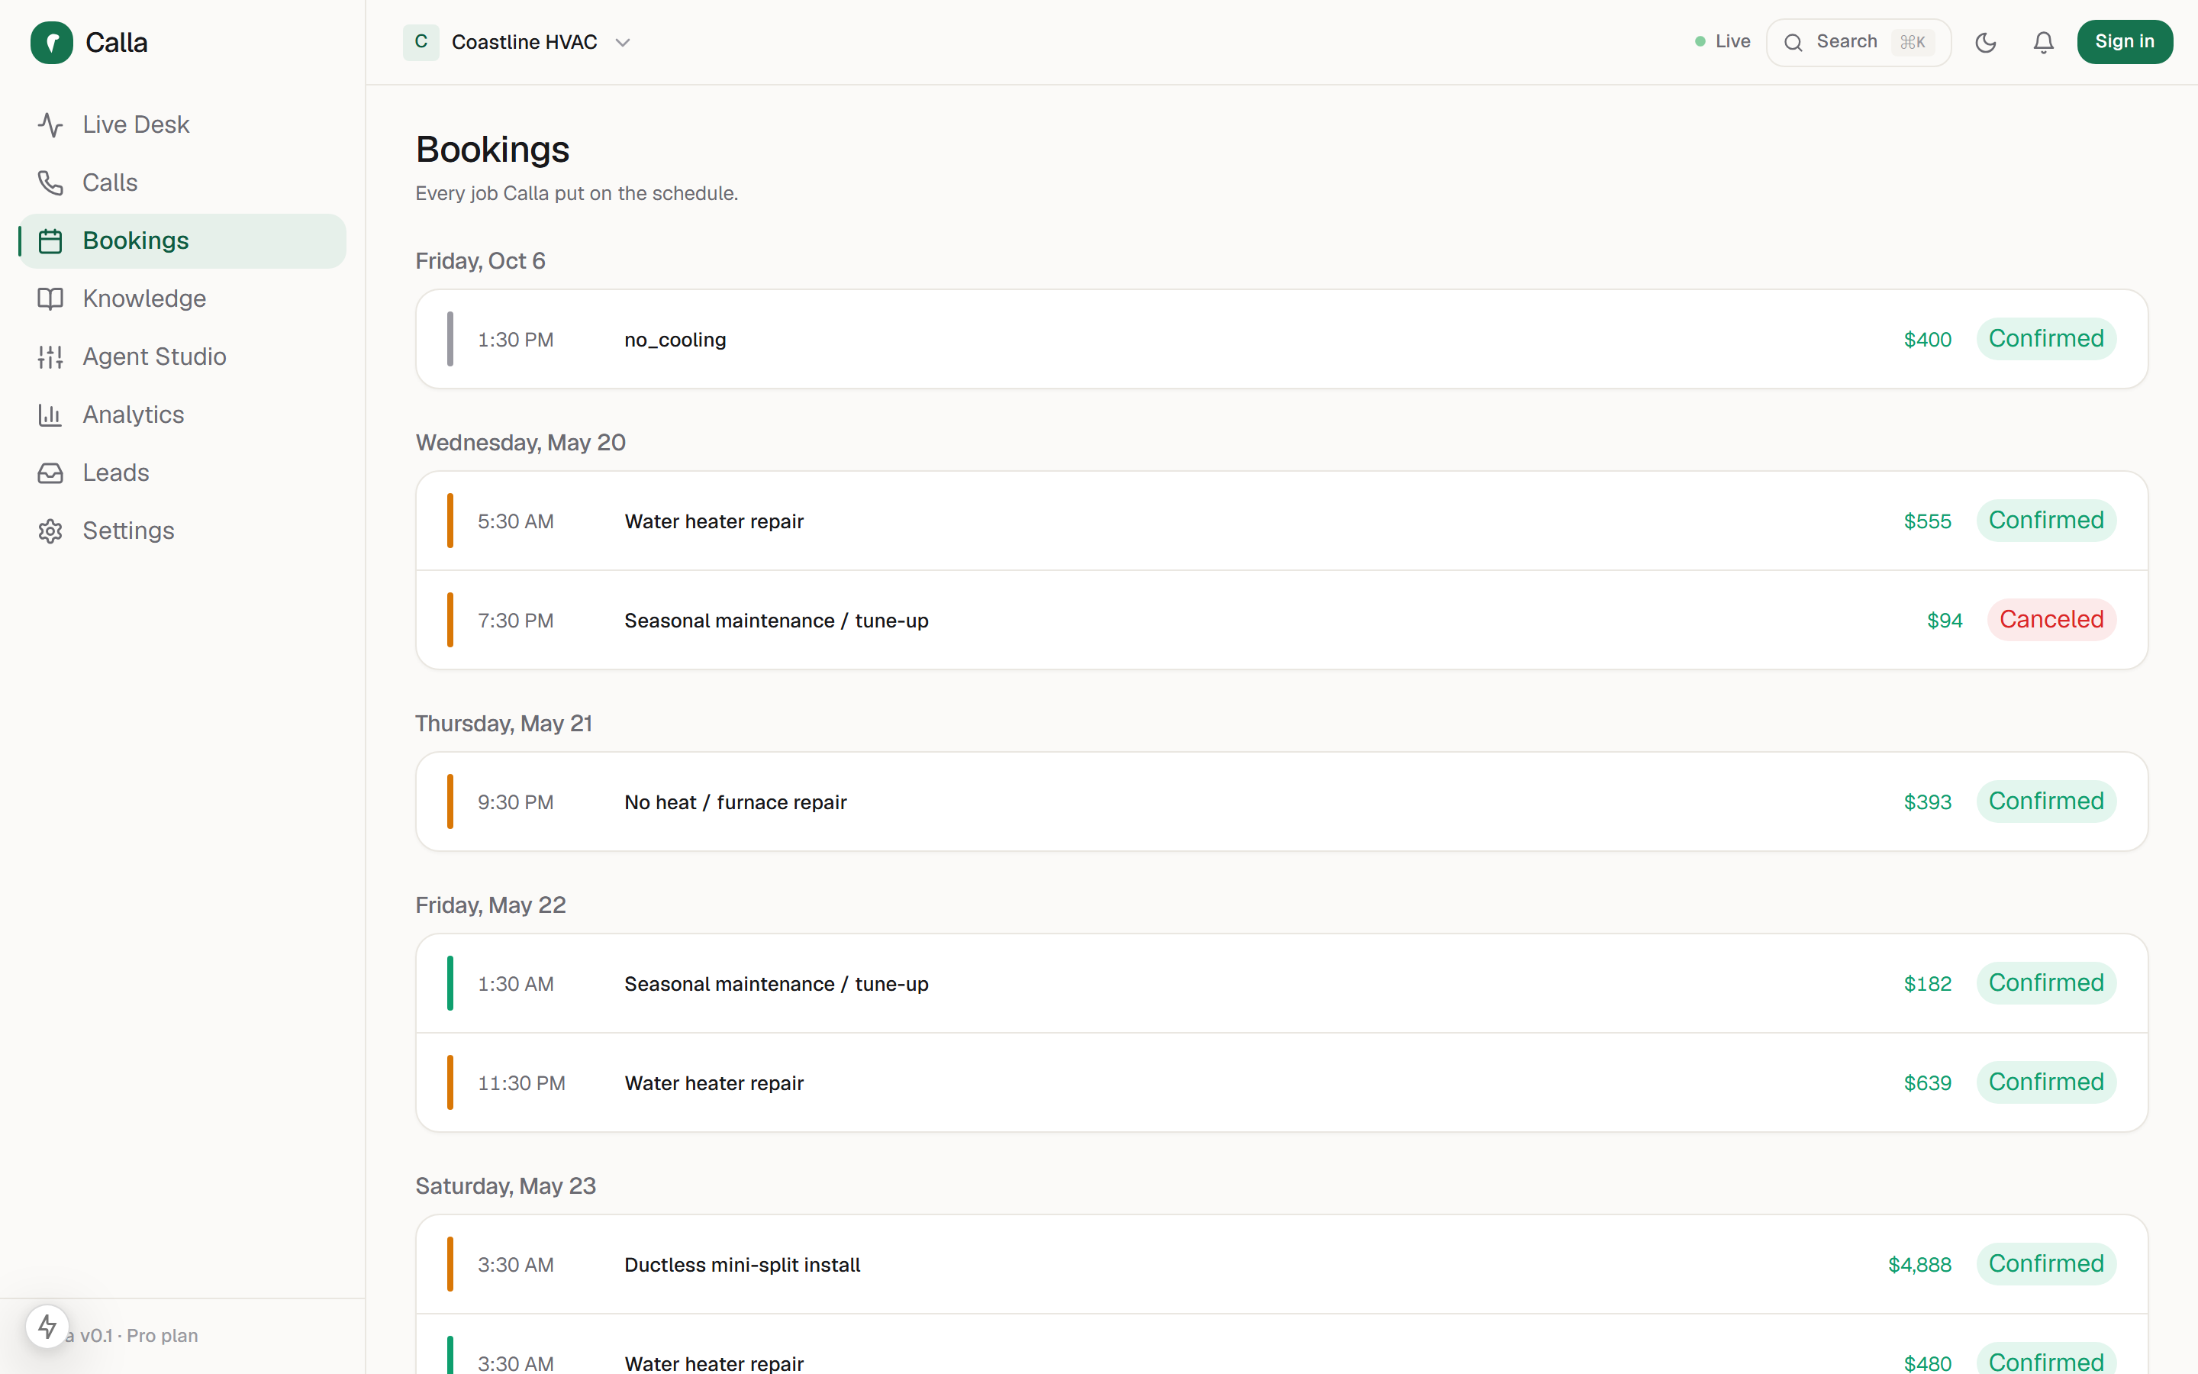Open Water heater repair booking at 5:30 AM
The height and width of the screenshot is (1374, 2198).
point(1281,521)
